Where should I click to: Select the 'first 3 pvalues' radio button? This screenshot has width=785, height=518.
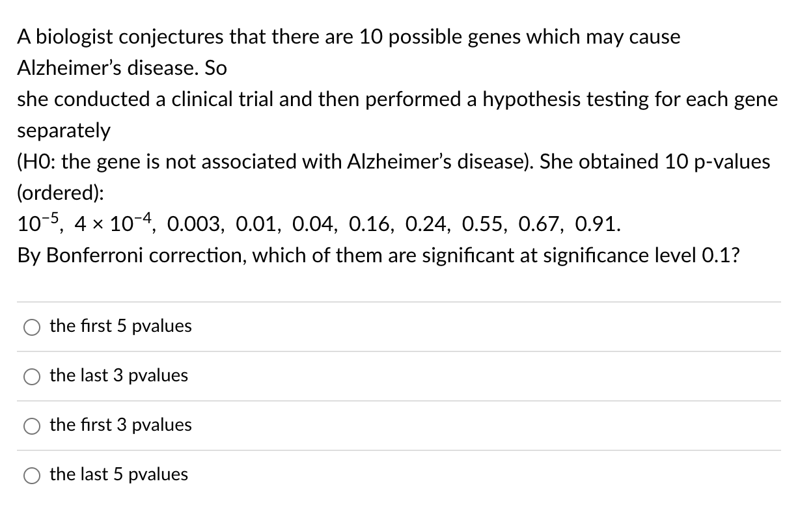[x=31, y=426]
